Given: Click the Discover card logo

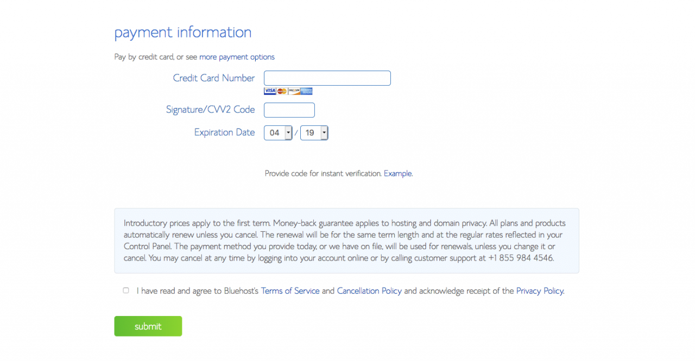Looking at the screenshot, I should tap(294, 91).
